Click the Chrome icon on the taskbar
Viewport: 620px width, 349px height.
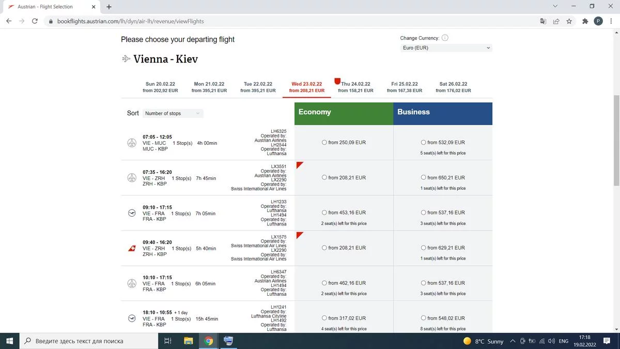click(209, 341)
